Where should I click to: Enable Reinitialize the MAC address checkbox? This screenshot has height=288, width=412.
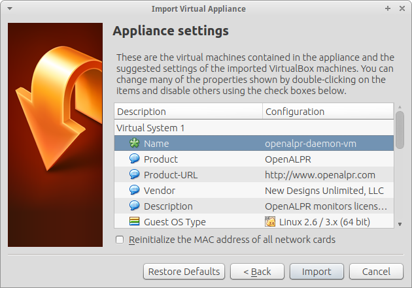[119, 240]
